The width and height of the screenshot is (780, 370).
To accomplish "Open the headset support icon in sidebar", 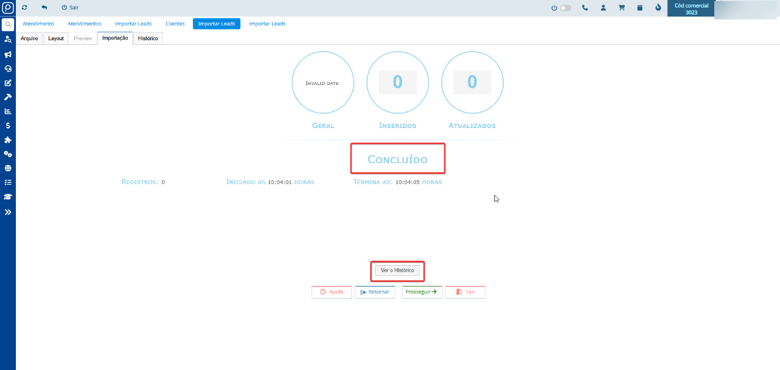I will pyautogui.click(x=8, y=69).
